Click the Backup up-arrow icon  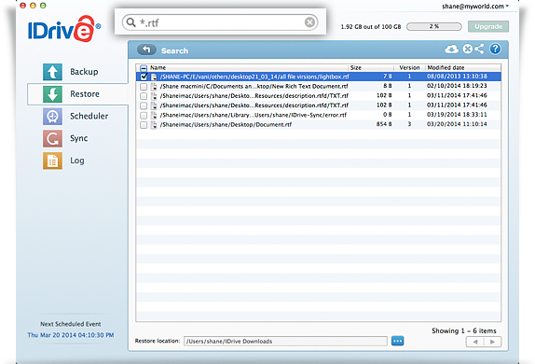pyautogui.click(x=52, y=72)
